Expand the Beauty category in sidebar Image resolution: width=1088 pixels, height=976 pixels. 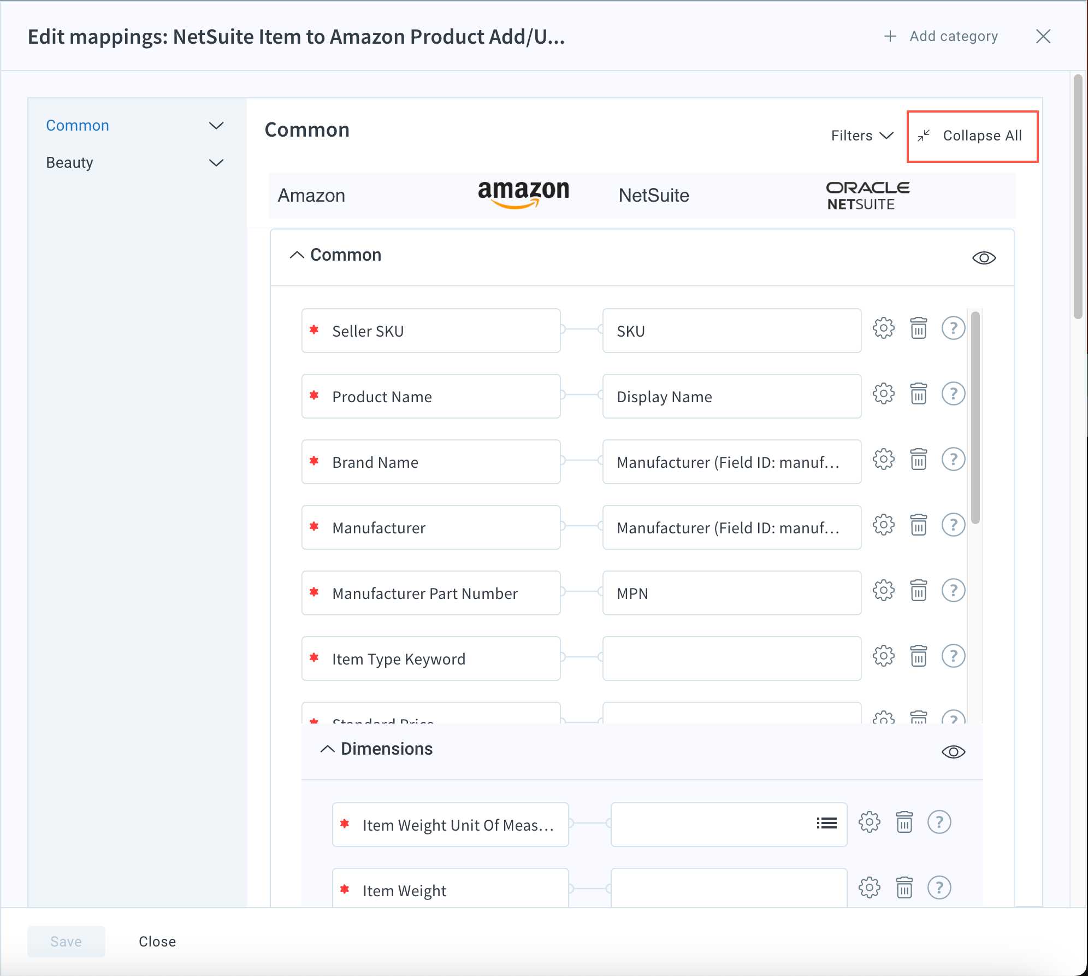point(216,163)
